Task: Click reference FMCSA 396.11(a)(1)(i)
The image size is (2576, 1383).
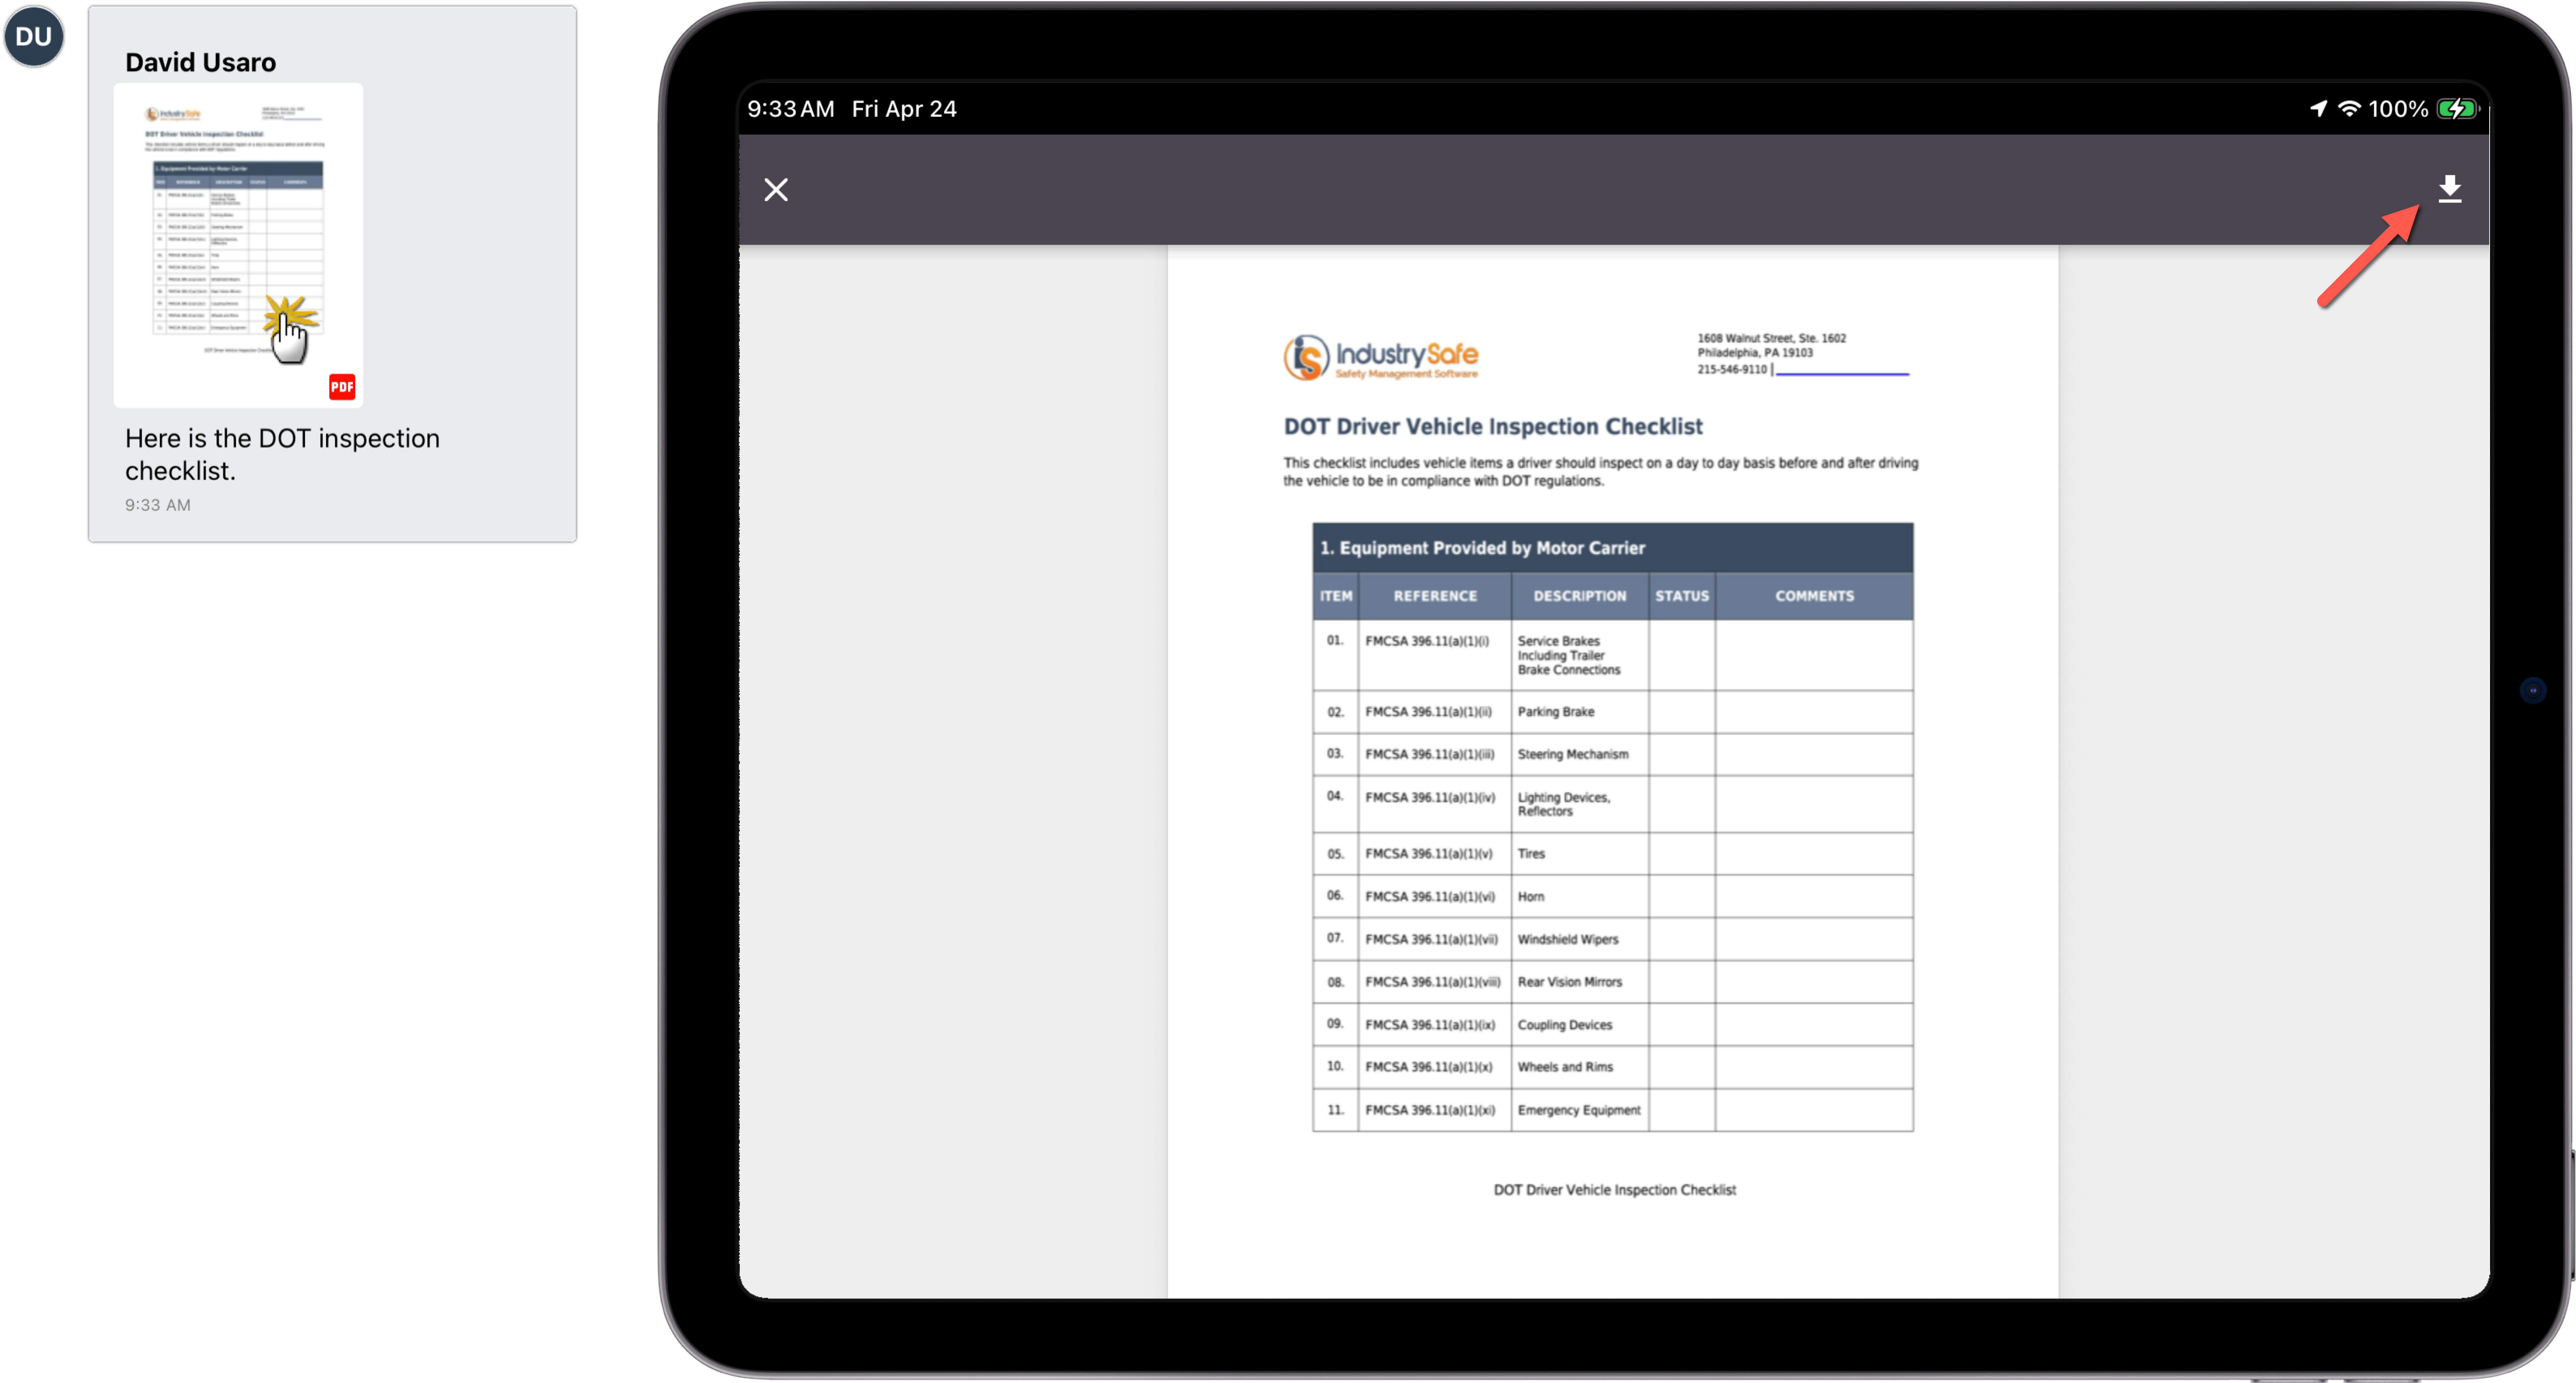Action: (x=1427, y=642)
